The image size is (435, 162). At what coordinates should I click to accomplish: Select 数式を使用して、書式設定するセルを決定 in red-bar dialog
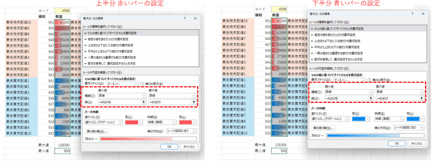[x=141, y=63]
